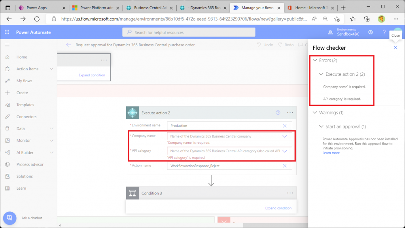
Task: Open the browser tab actions menu icon
Action: (x=8, y=8)
